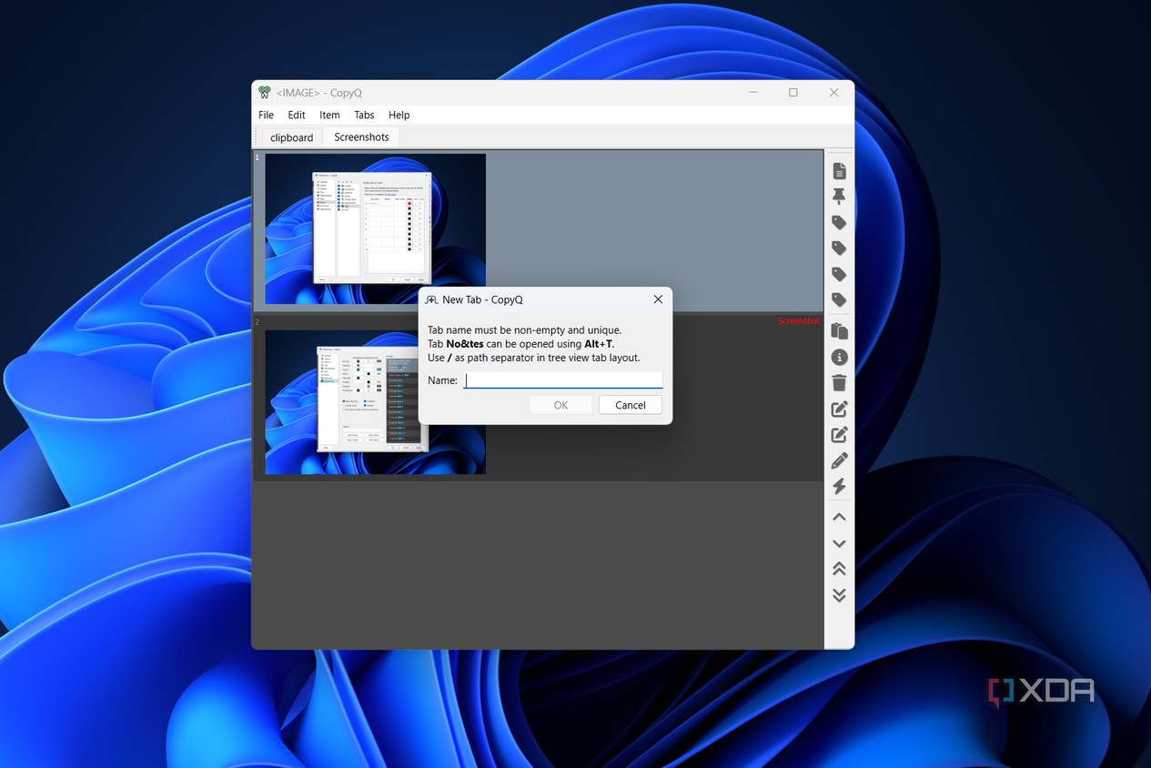Pin the selected item with the pushpin icon
Screen dimensions: 1151x768
[839, 197]
